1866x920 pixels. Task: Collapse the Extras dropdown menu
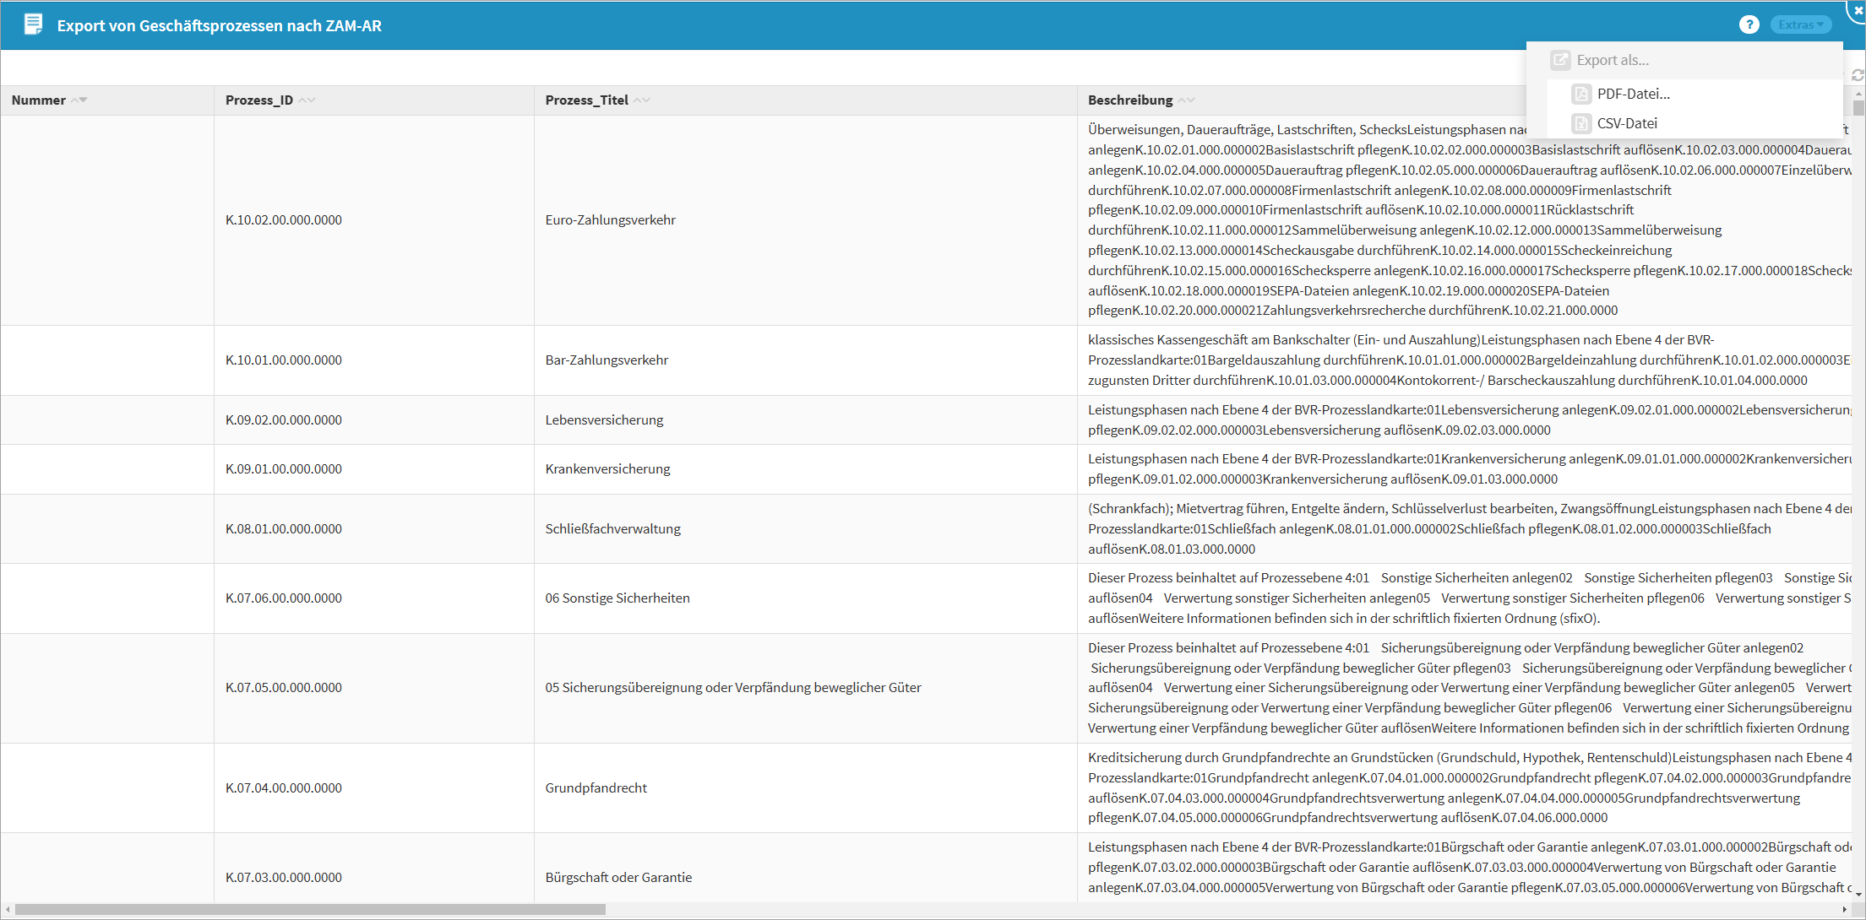(x=1800, y=25)
